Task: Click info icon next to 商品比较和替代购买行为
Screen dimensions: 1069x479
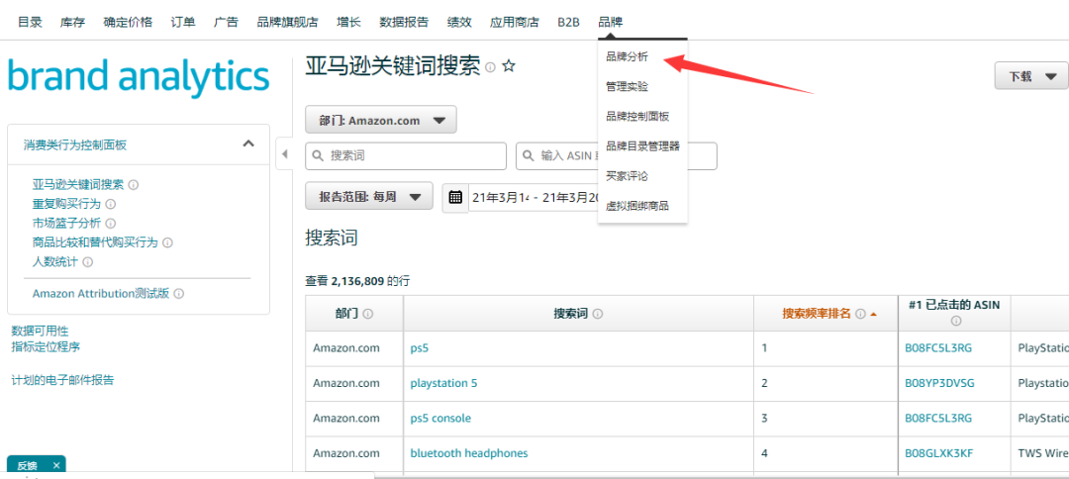Action: (x=167, y=242)
